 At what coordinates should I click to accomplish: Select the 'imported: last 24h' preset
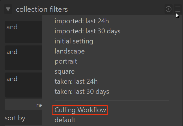82,21
